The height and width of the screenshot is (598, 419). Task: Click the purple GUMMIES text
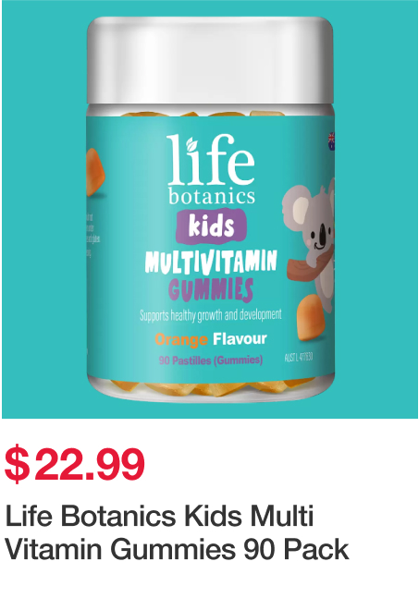[211, 290]
